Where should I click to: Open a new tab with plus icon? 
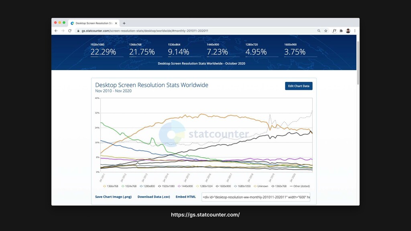click(124, 23)
